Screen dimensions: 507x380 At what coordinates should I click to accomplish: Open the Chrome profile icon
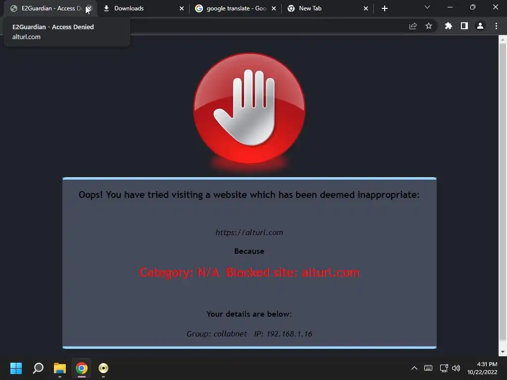coord(480,26)
